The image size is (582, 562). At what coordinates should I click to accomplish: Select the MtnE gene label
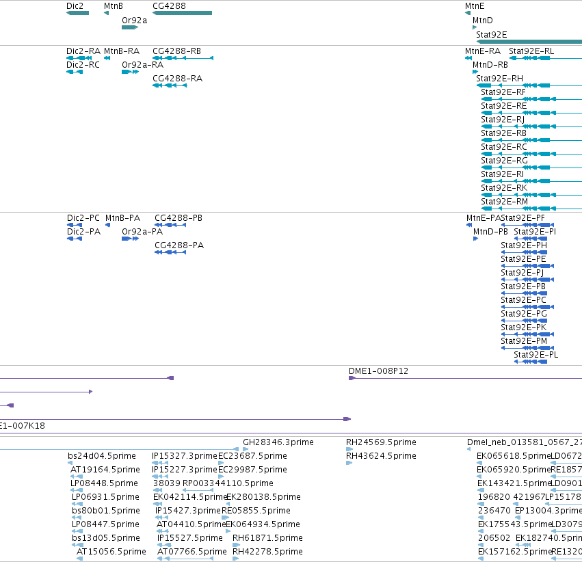475,6
